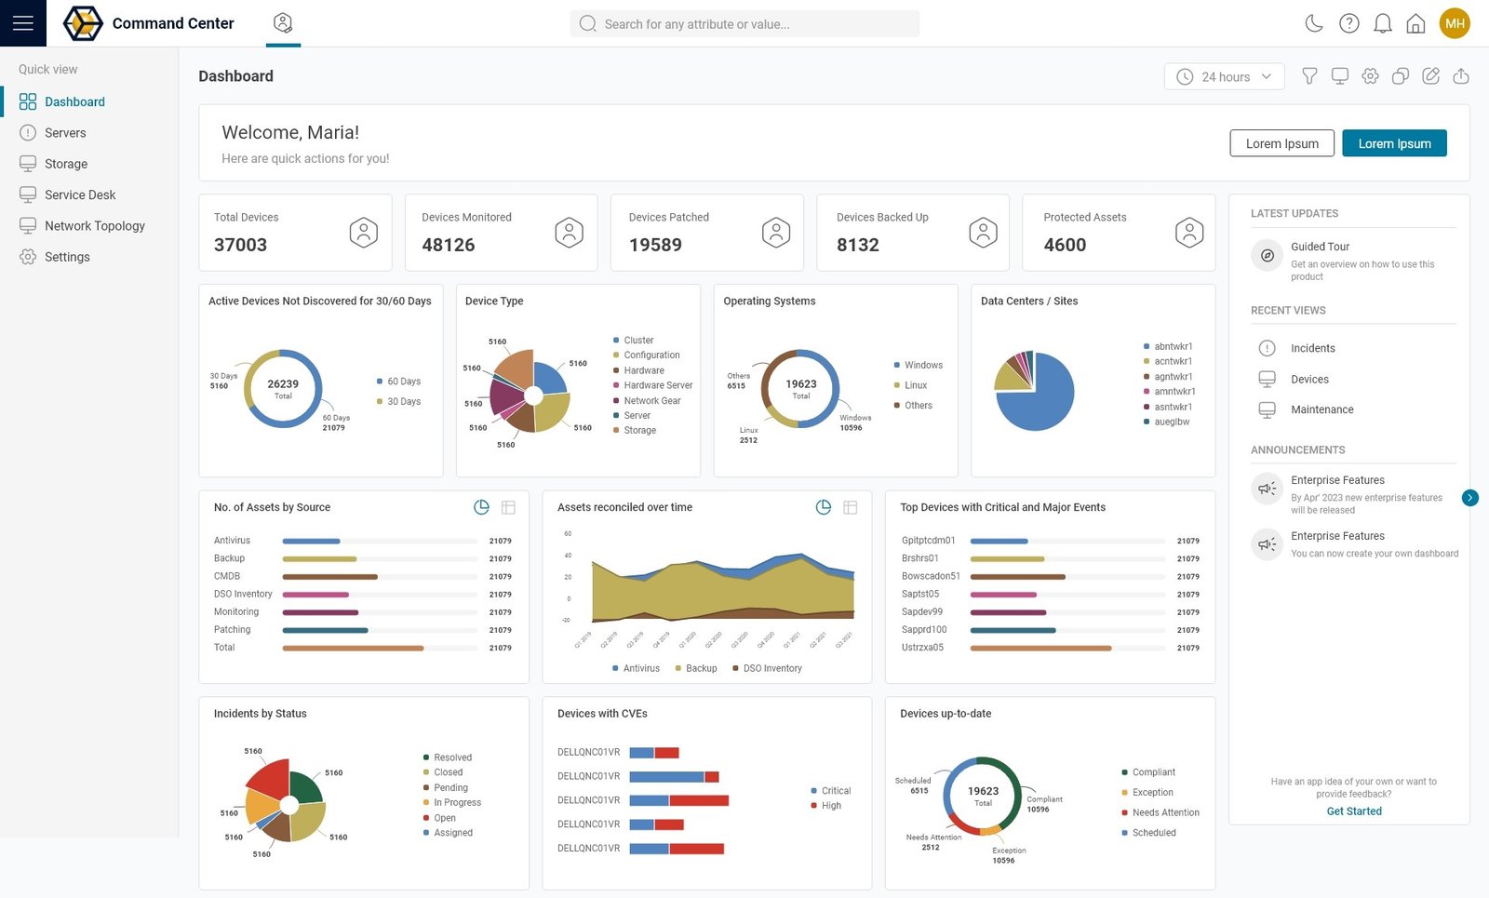Click the blue Lorem Ipsum button

click(1393, 143)
